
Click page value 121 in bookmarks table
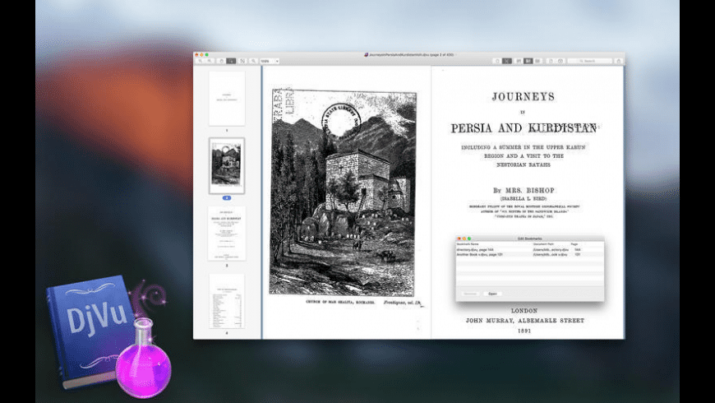pyautogui.click(x=577, y=255)
